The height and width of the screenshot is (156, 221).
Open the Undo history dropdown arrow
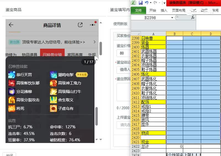[x=151, y=3]
